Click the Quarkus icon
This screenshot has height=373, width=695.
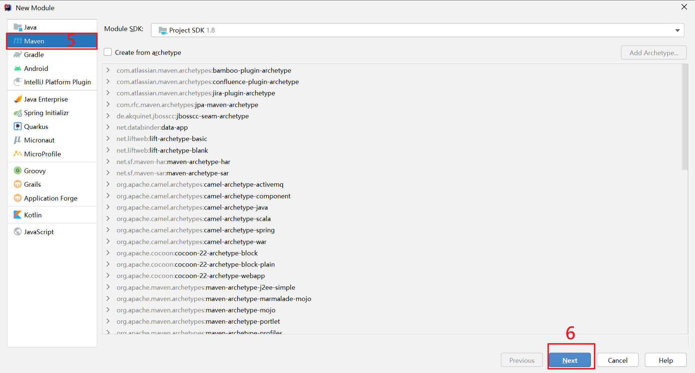click(x=18, y=126)
